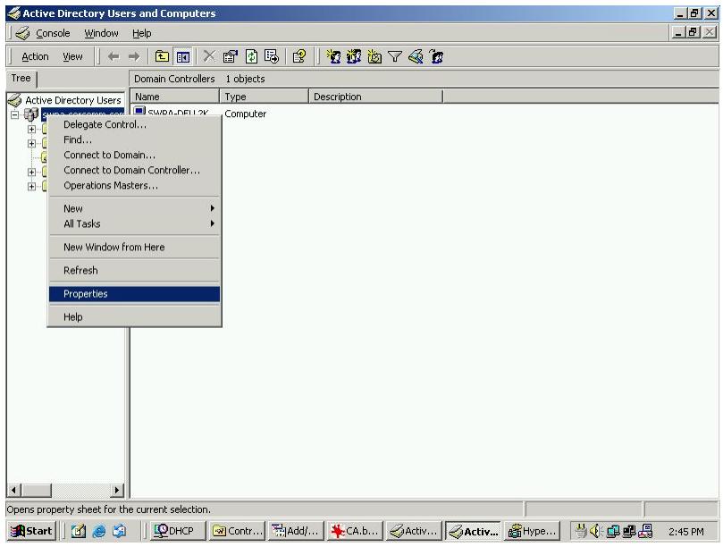Viewport: 723px width, 547px height.
Task: Open the Properties sheet toolbar icon
Action: click(x=231, y=55)
